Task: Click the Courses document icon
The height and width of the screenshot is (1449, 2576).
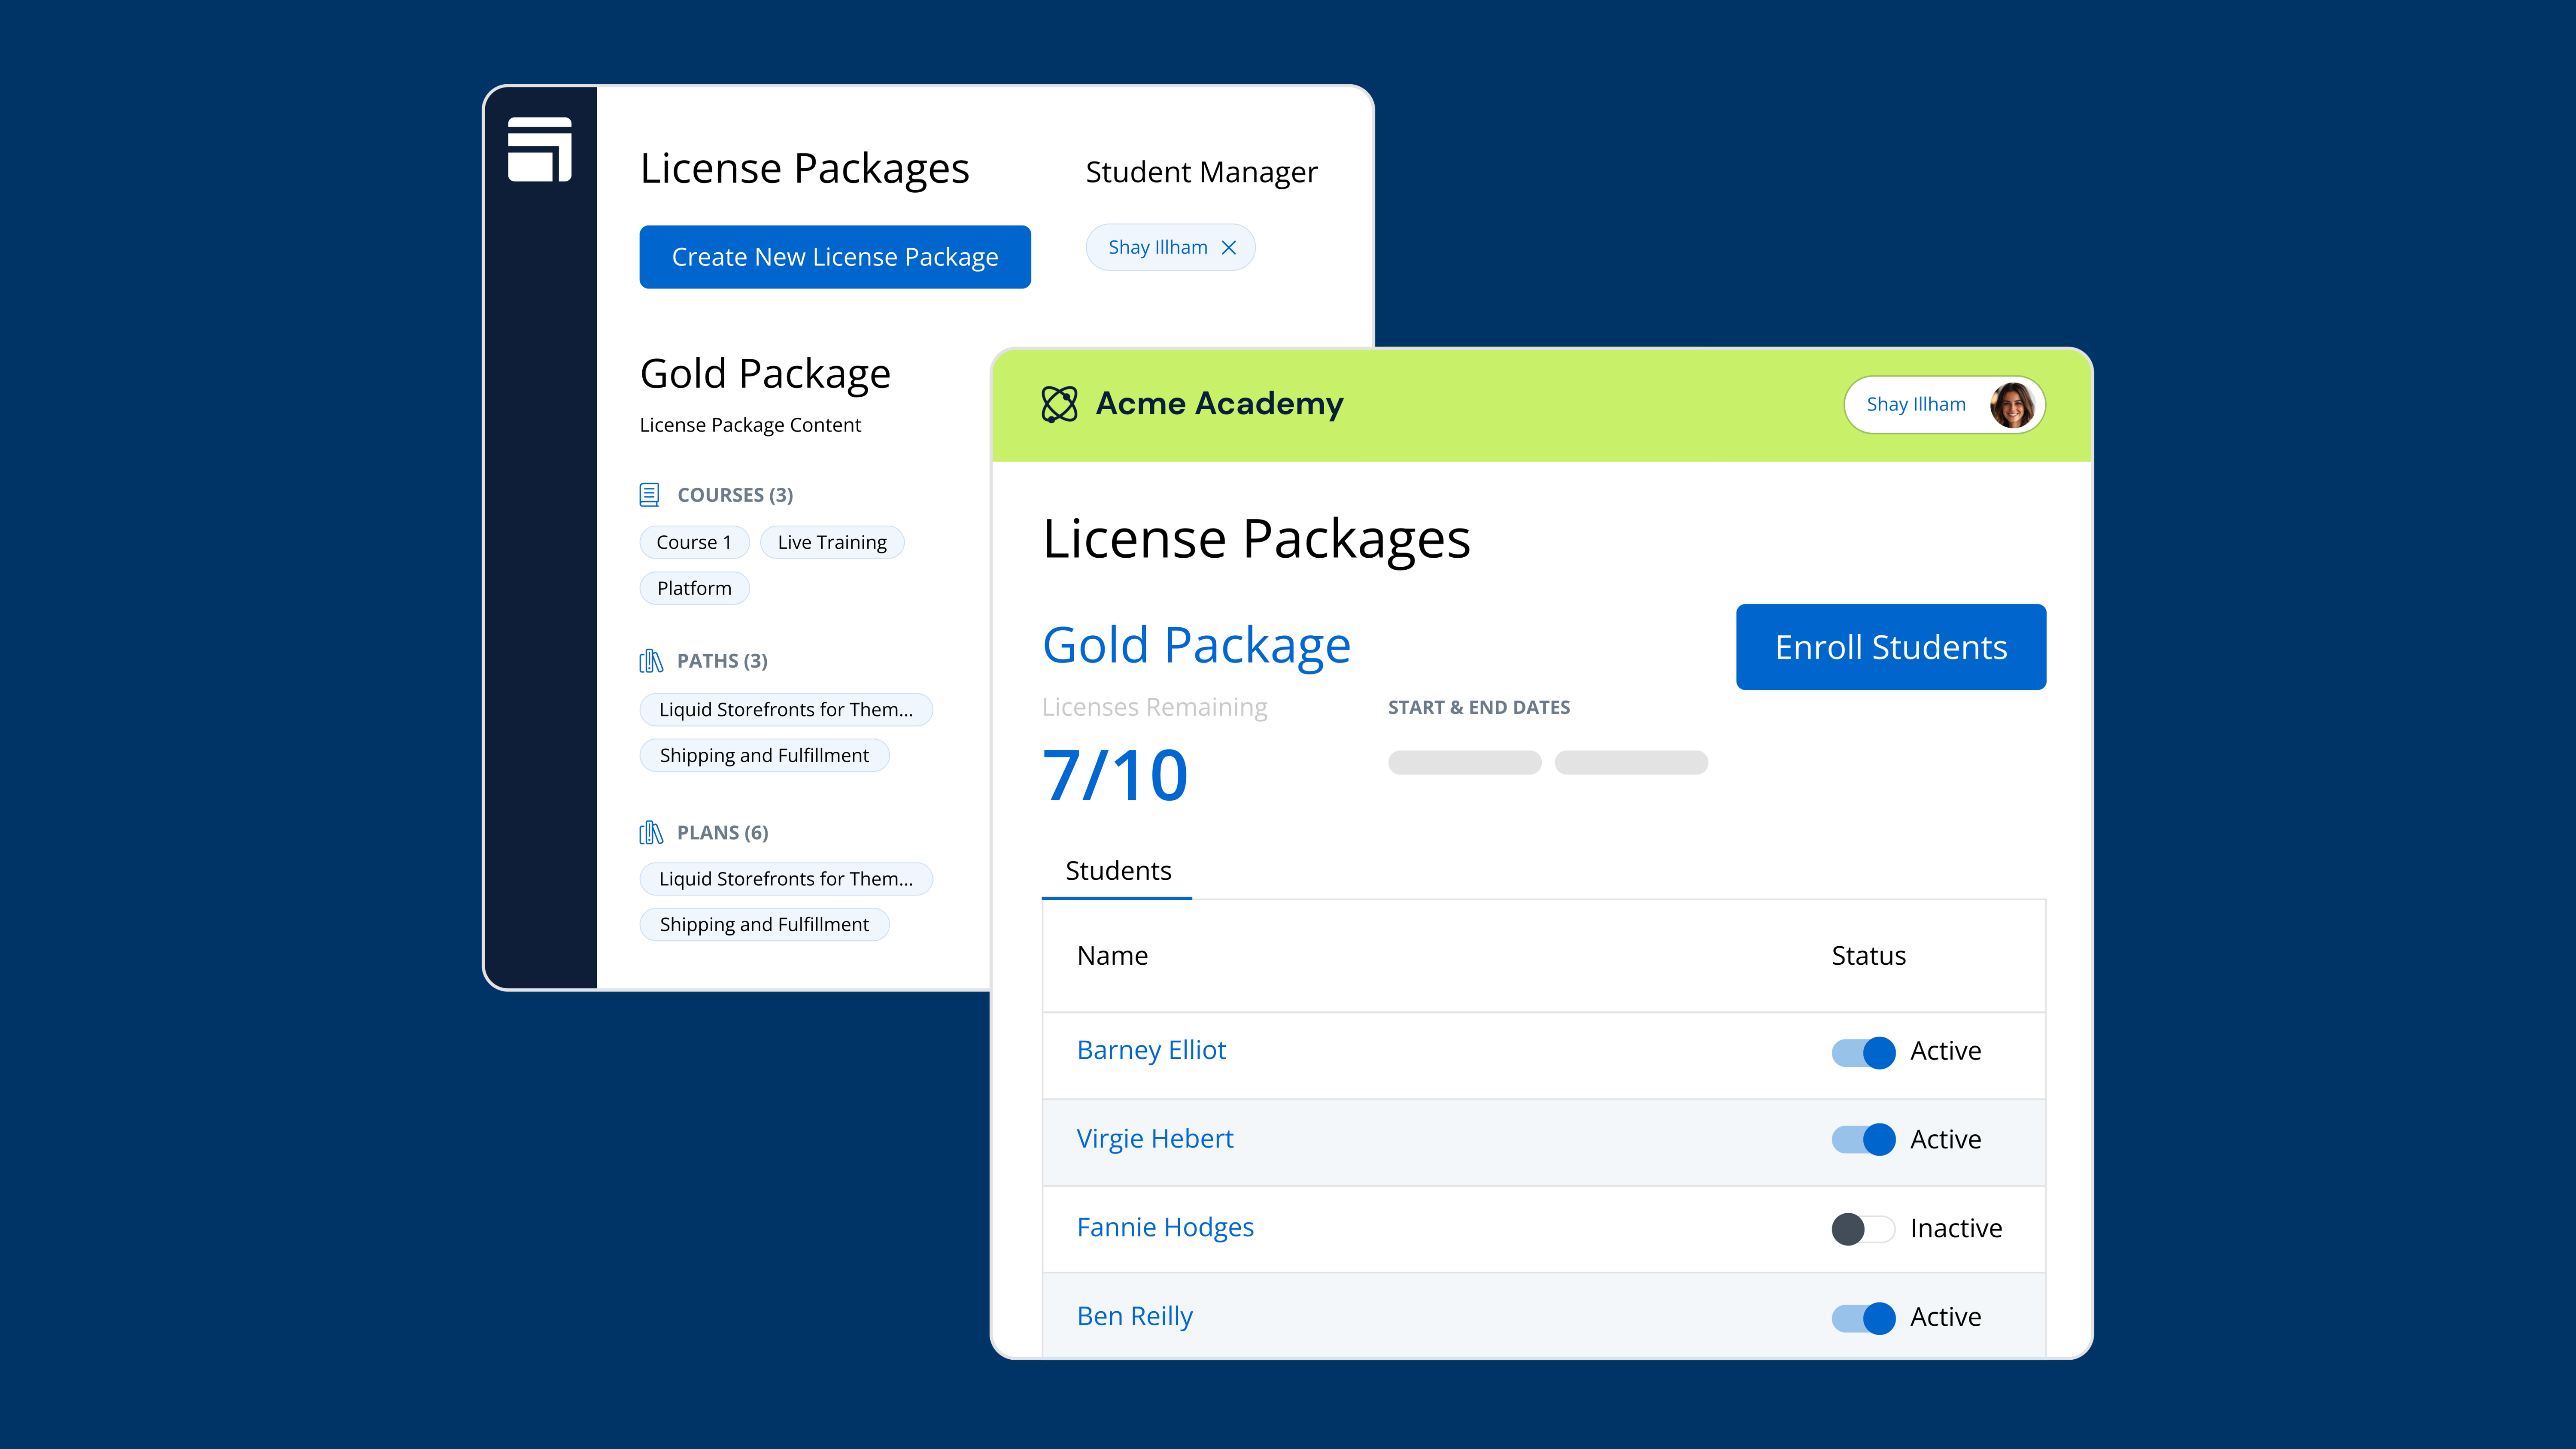Action: (x=649, y=494)
